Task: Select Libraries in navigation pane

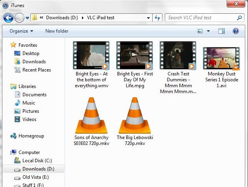Action: tap(27, 86)
